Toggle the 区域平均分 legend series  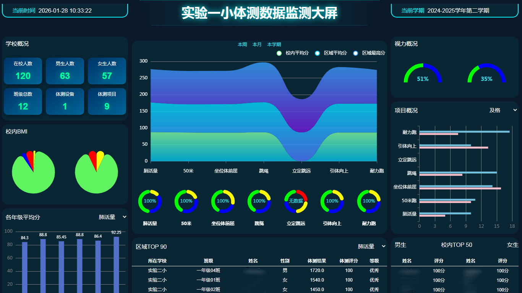[x=331, y=53]
